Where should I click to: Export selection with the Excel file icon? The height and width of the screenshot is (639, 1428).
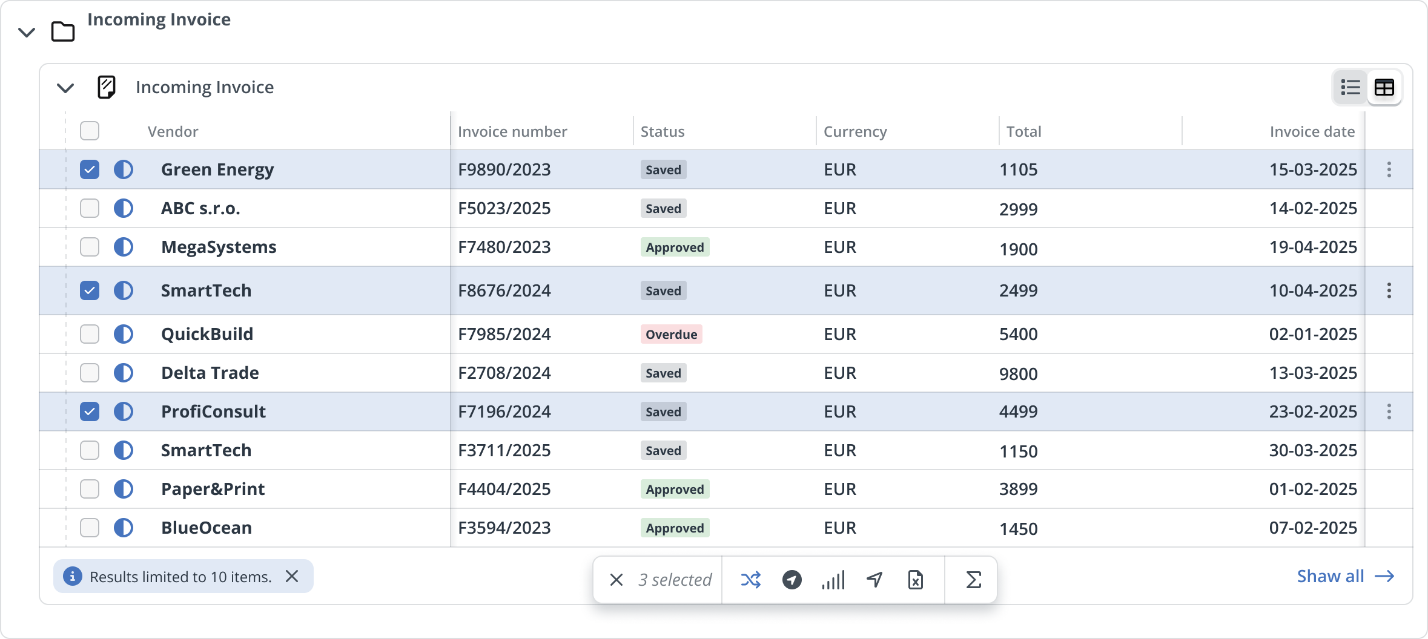[x=916, y=580]
